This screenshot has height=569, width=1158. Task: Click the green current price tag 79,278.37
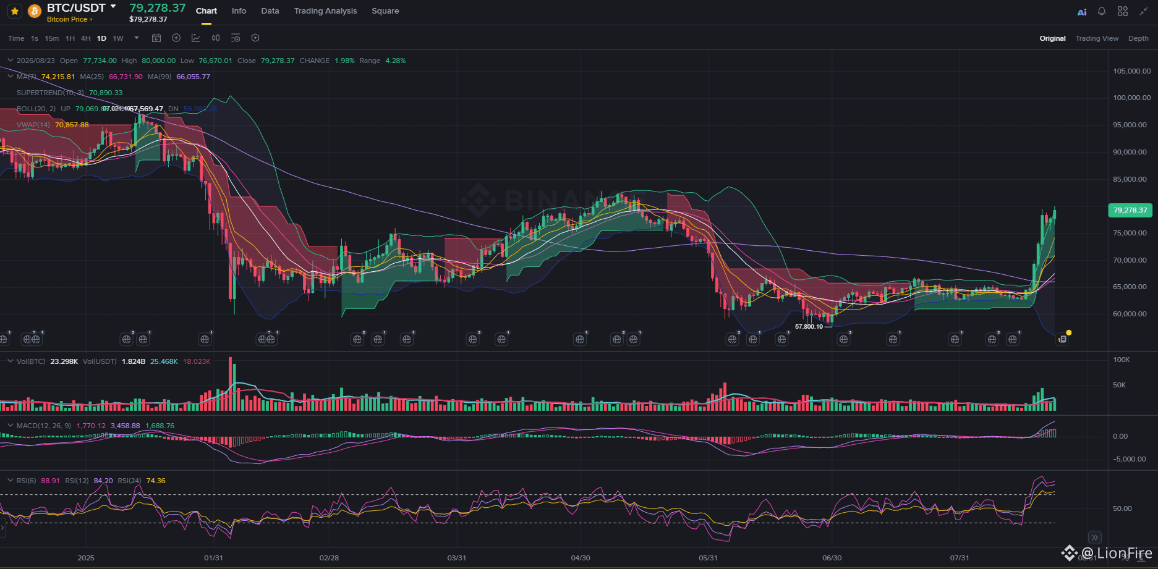click(1130, 210)
